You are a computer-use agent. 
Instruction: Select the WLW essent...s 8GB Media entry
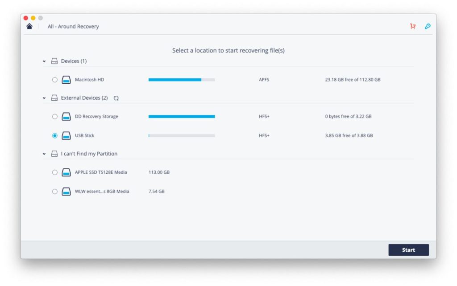click(55, 192)
